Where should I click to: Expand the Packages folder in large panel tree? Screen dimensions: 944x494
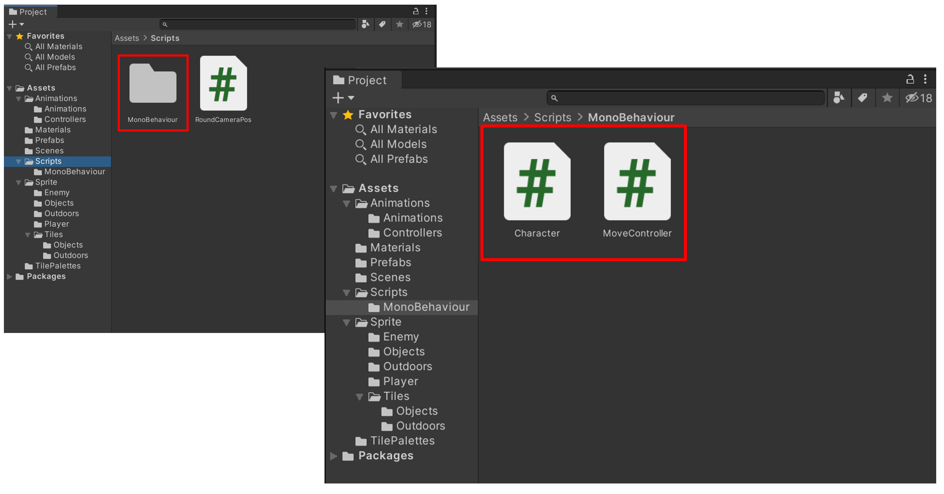334,456
